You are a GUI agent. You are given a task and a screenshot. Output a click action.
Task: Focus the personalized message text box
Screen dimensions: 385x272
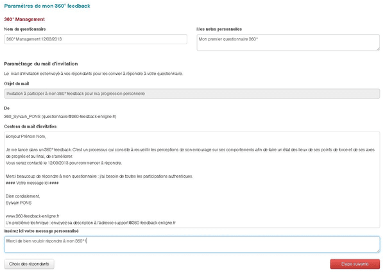191,244
